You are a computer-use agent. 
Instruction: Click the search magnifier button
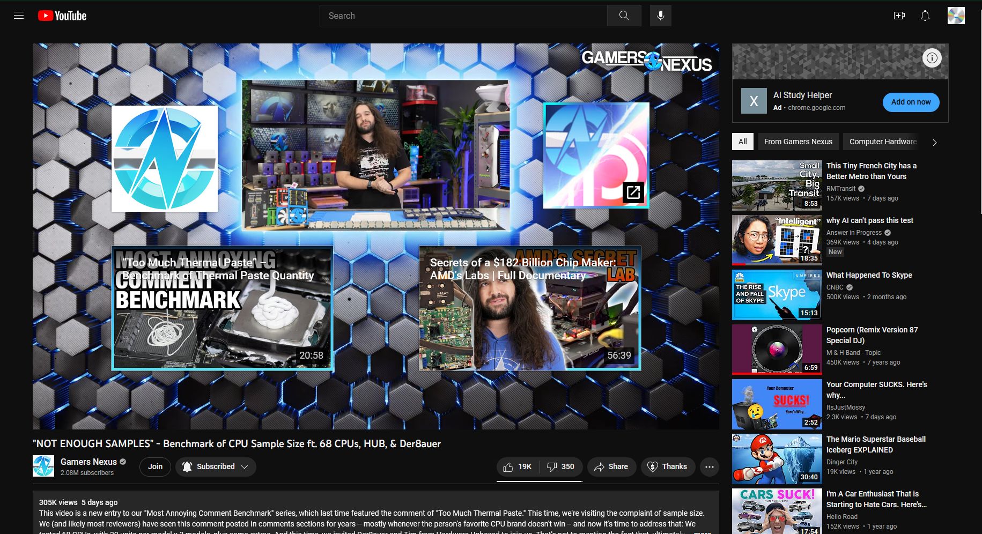click(x=624, y=16)
